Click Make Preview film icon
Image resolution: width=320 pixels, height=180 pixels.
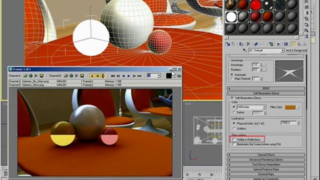click(x=306, y=19)
